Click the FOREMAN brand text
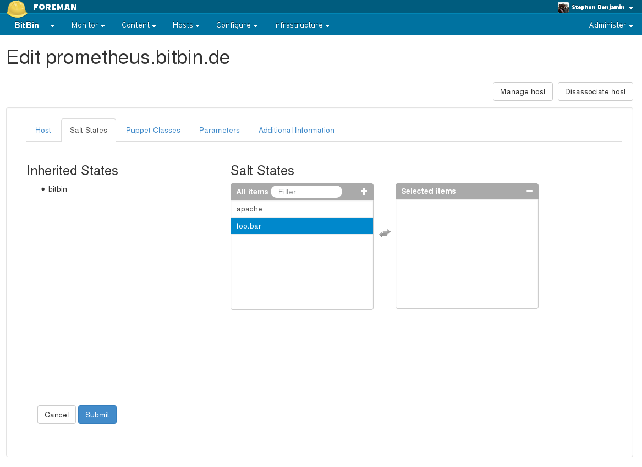 pyautogui.click(x=55, y=7)
